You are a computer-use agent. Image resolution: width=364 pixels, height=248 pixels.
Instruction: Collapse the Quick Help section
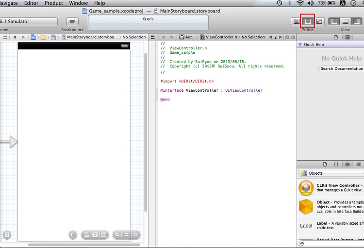pos(300,45)
